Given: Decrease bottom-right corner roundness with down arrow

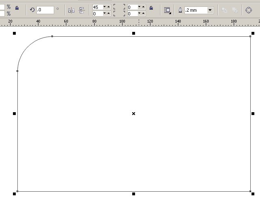Looking at the screenshot, I should 140,13.
